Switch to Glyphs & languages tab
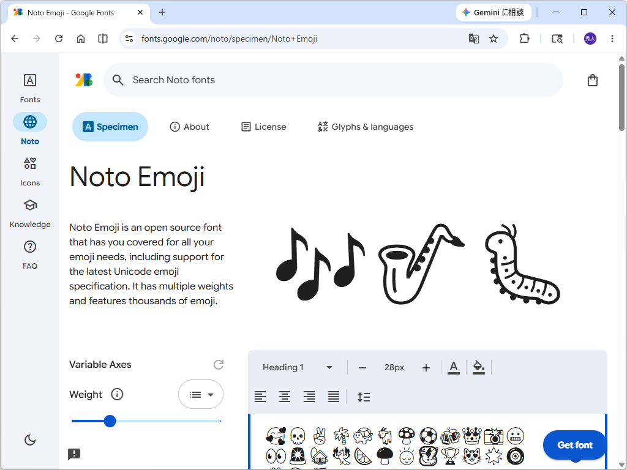Screen dimensions: 627x470 click(x=366, y=127)
